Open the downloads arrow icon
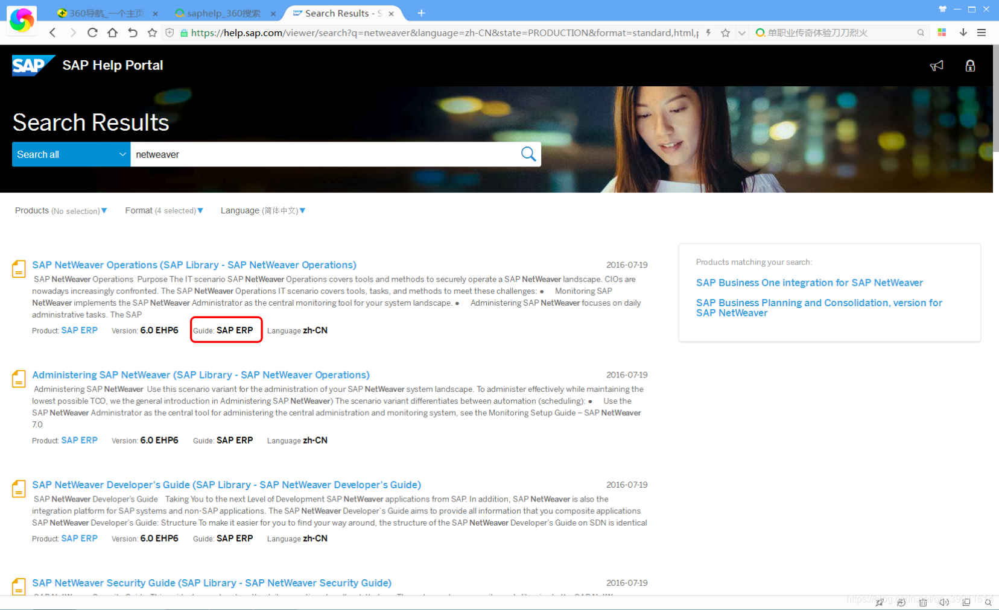The height and width of the screenshot is (610, 999). click(x=963, y=33)
